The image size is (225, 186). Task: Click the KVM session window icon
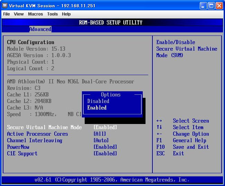[5, 6]
